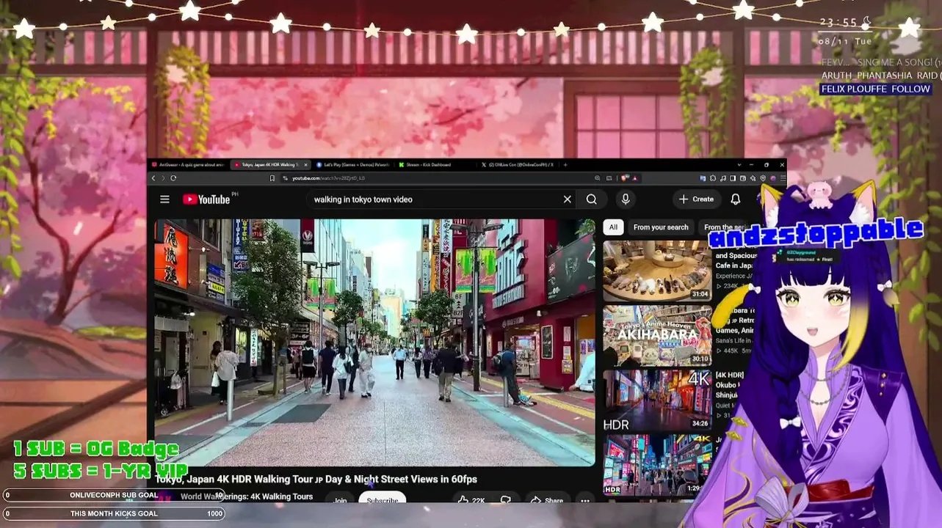Switch to the Let's Play Games + Demos tab
Screen dimensions: 942x528
355,165
